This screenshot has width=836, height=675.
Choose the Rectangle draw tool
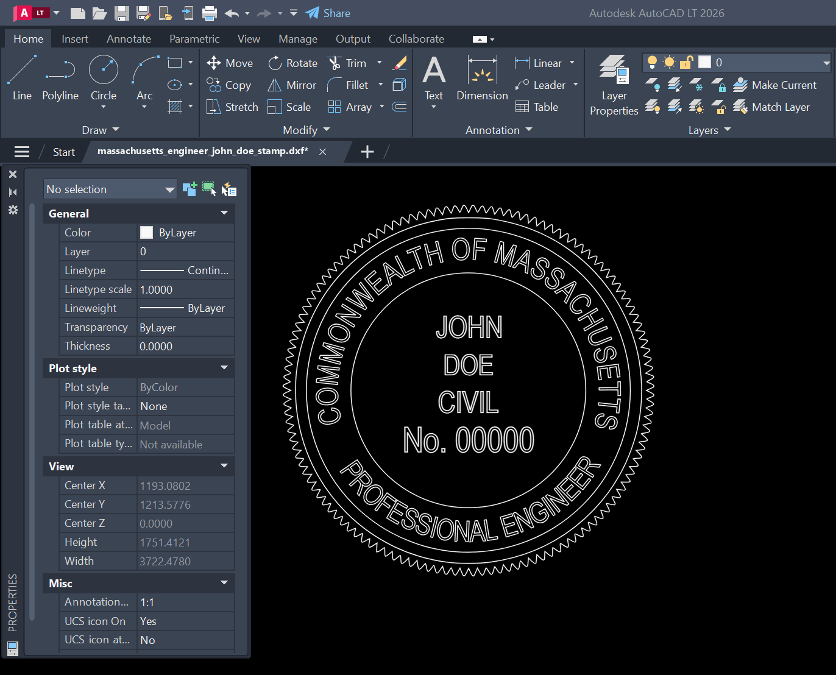pos(175,63)
